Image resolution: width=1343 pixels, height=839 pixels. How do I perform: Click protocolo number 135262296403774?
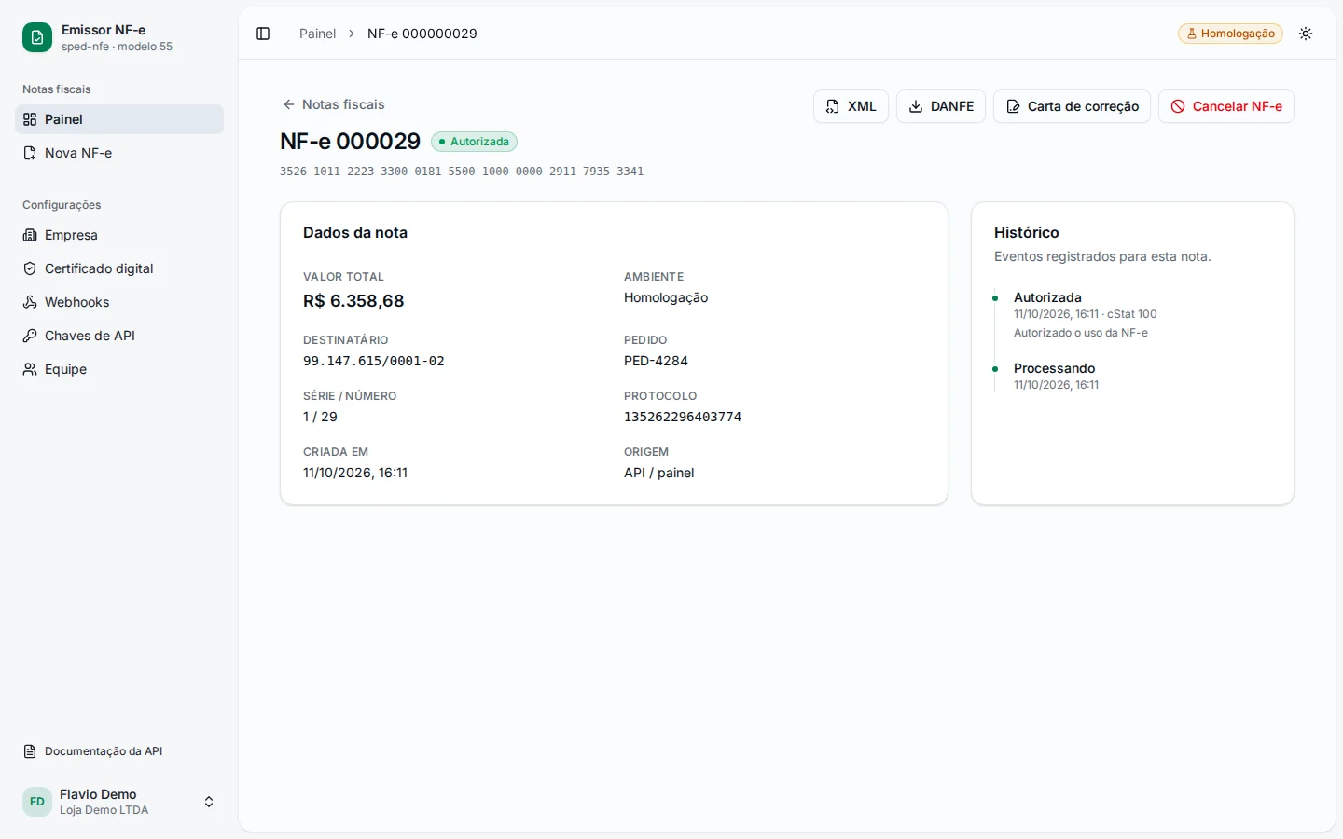[x=683, y=417]
